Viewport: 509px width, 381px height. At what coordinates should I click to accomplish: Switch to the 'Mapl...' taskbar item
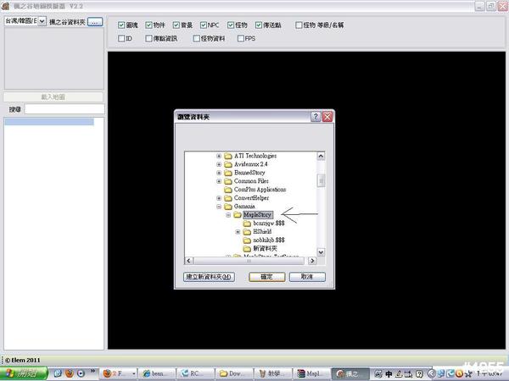click(x=311, y=373)
